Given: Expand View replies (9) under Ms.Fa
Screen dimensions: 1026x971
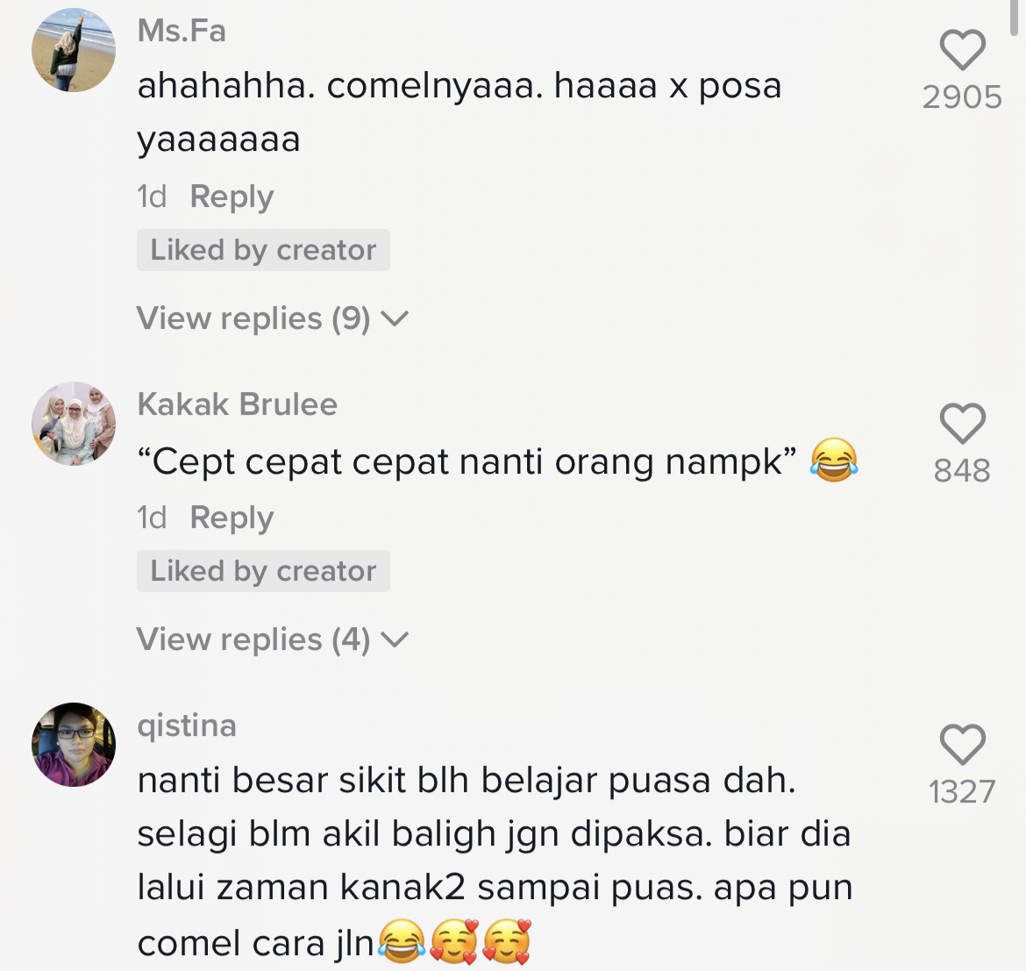Looking at the screenshot, I should pyautogui.click(x=272, y=318).
